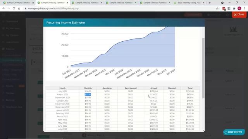The image size is (248, 139).
Task: Select the May 2022 row label
Action: click(62, 123)
